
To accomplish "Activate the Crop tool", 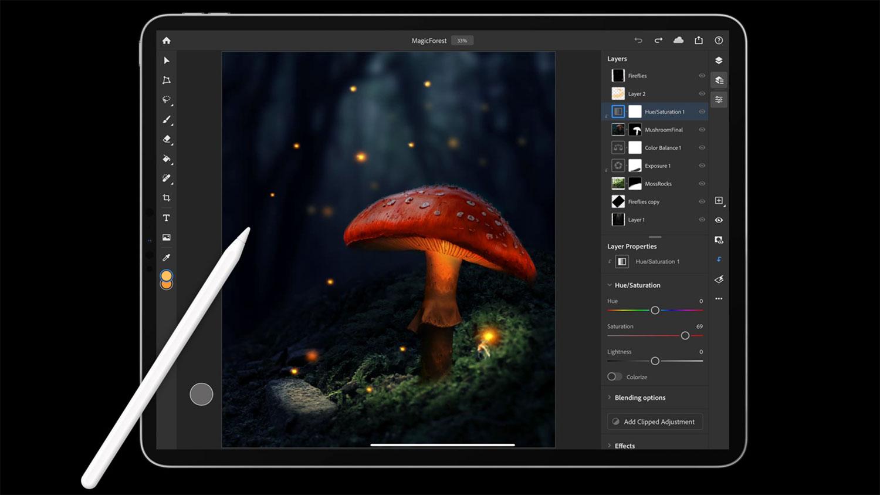I will pyautogui.click(x=167, y=198).
